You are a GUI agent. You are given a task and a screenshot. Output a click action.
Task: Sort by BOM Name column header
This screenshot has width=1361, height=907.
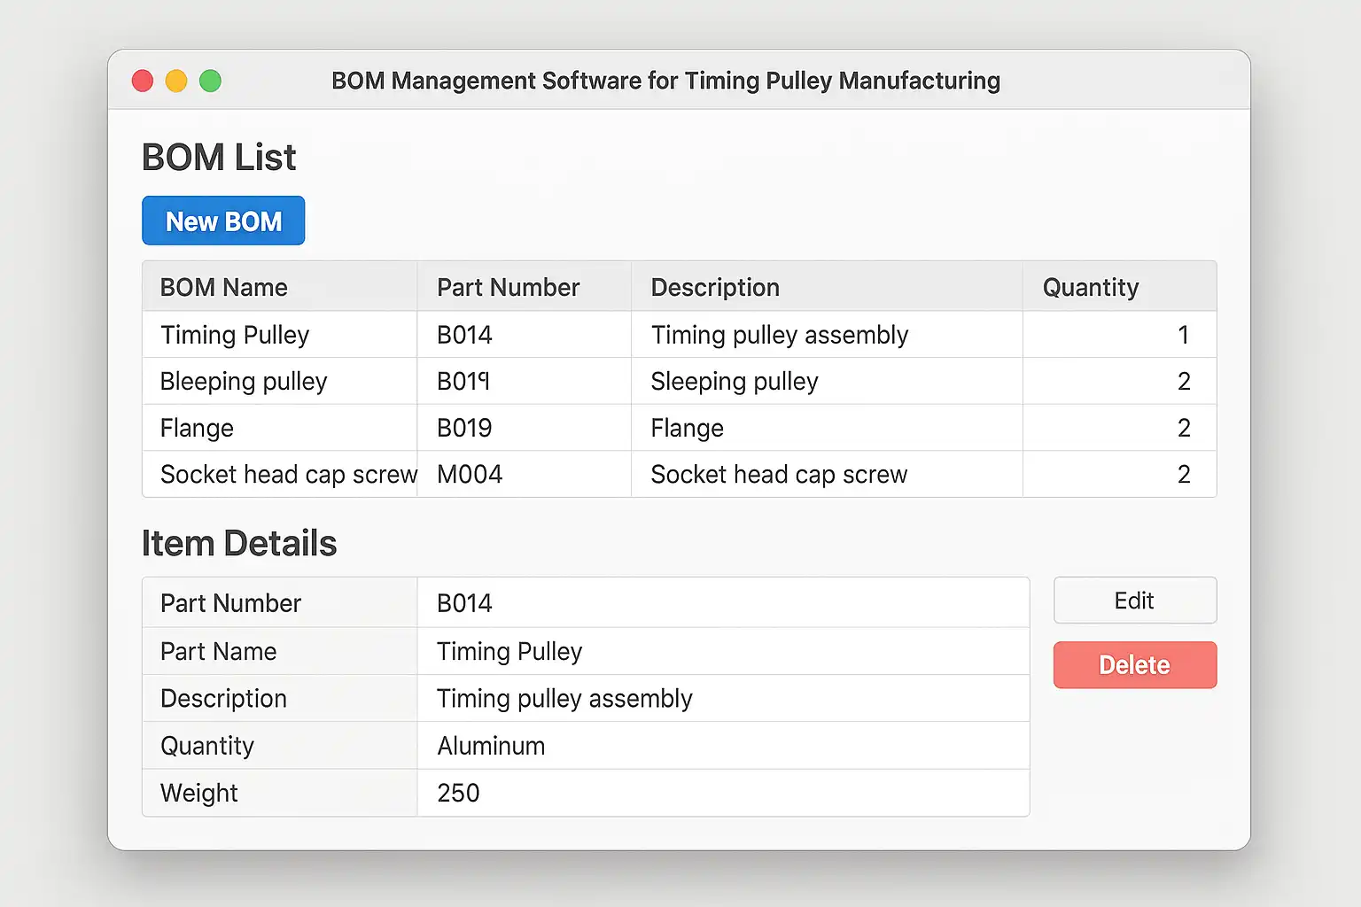pyautogui.click(x=224, y=287)
